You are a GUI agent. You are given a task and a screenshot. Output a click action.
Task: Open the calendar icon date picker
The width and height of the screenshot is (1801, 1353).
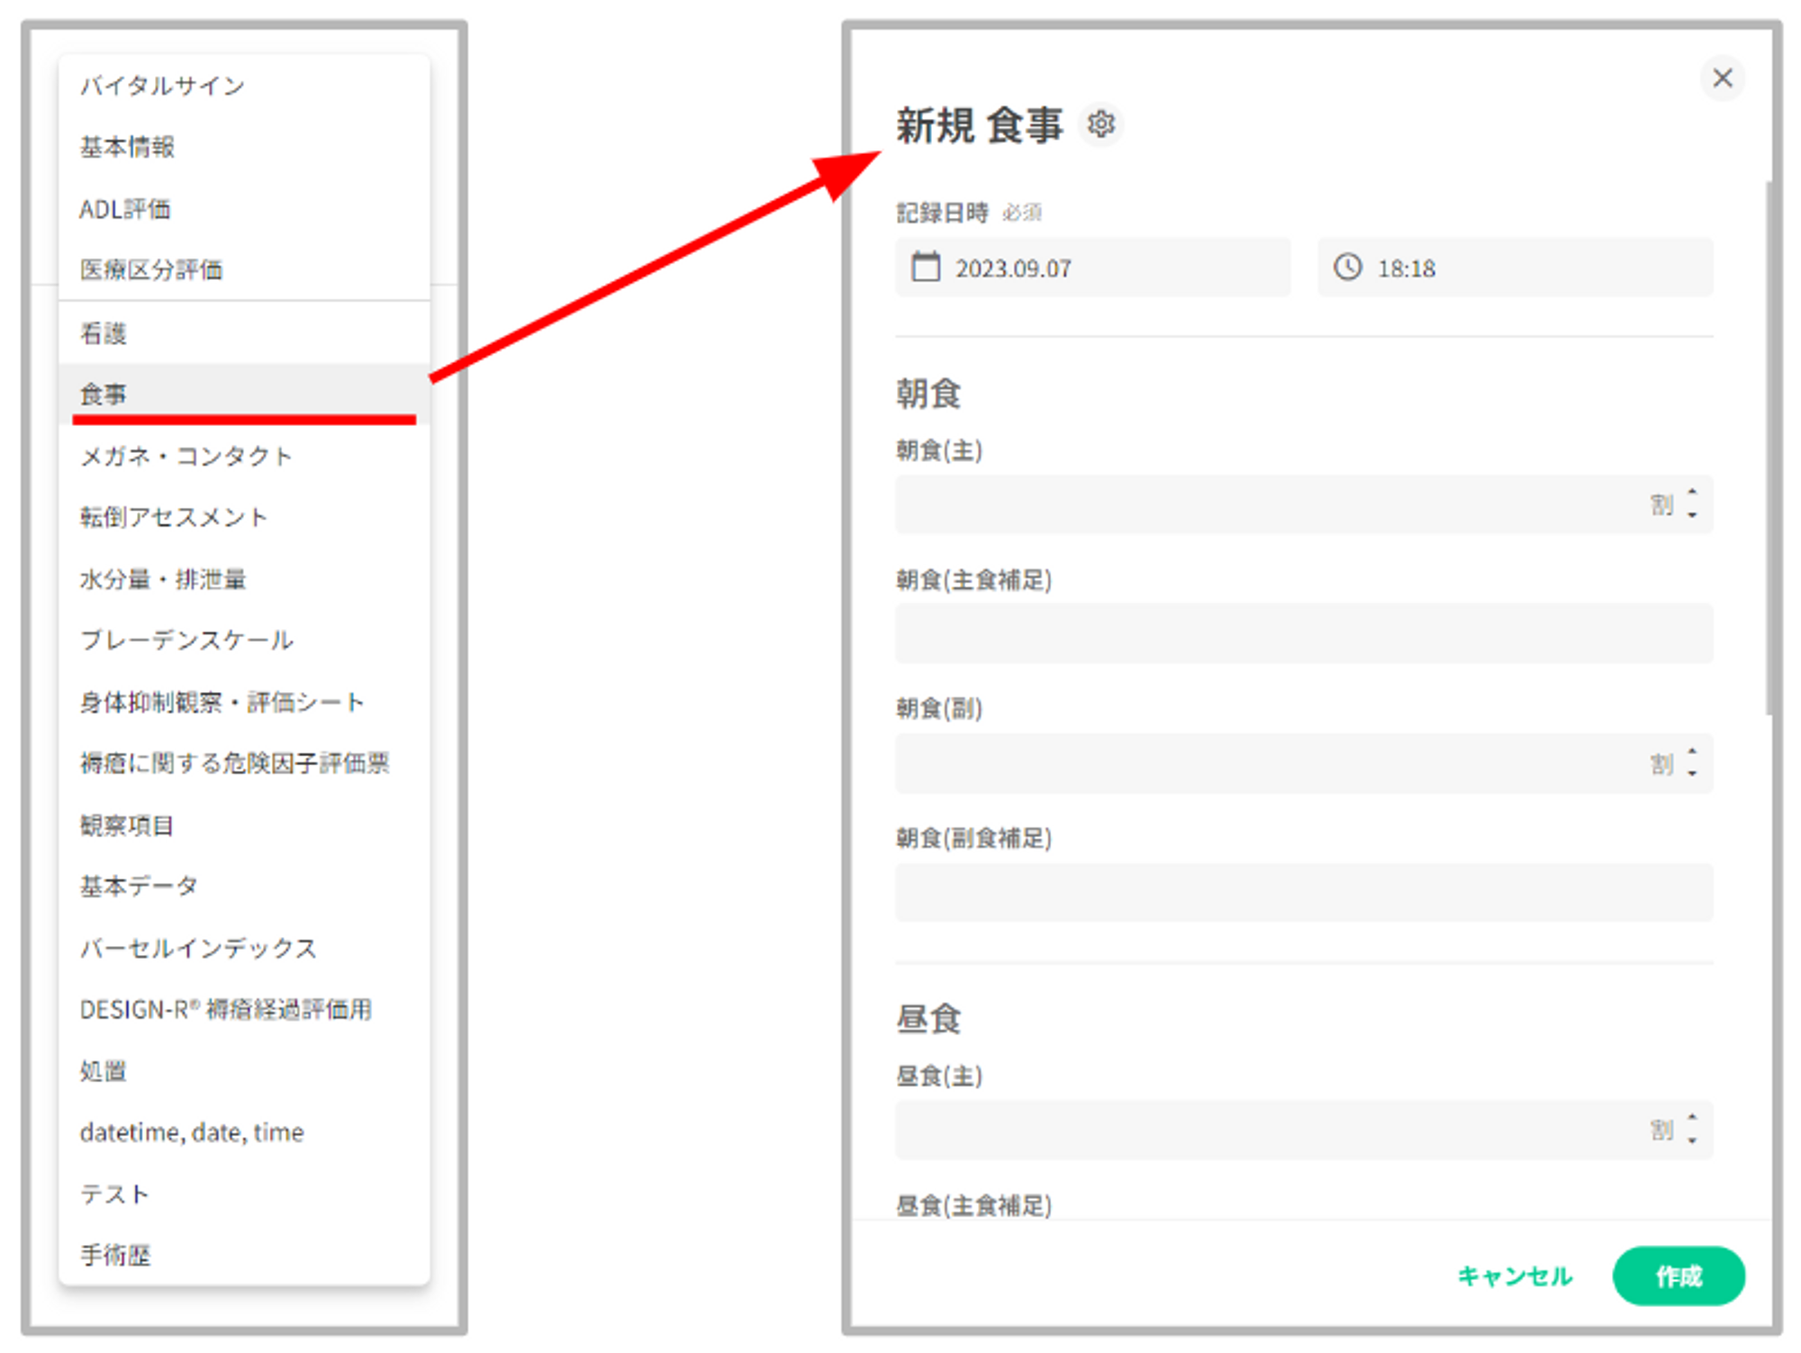click(x=926, y=267)
